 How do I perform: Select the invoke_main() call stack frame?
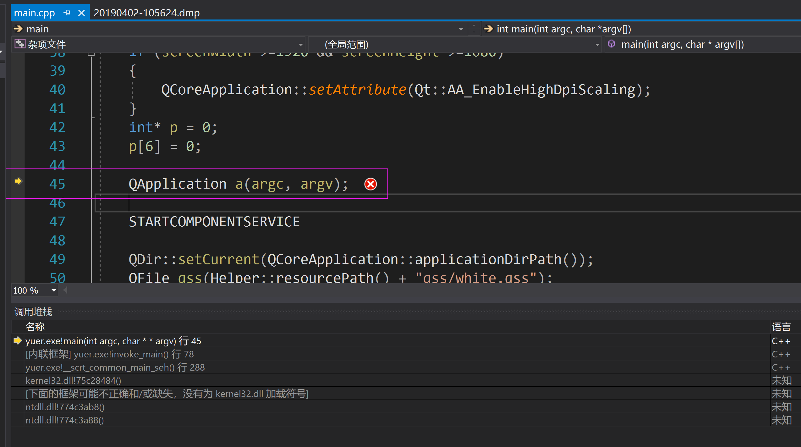point(109,354)
